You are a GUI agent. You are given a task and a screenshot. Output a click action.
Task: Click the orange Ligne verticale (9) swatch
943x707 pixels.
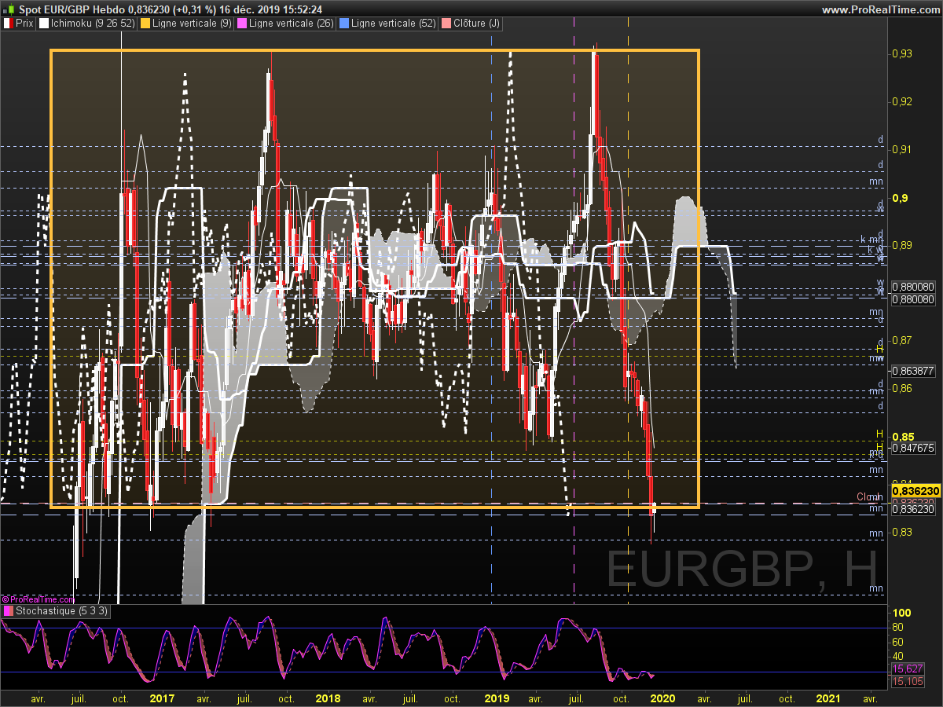point(145,24)
